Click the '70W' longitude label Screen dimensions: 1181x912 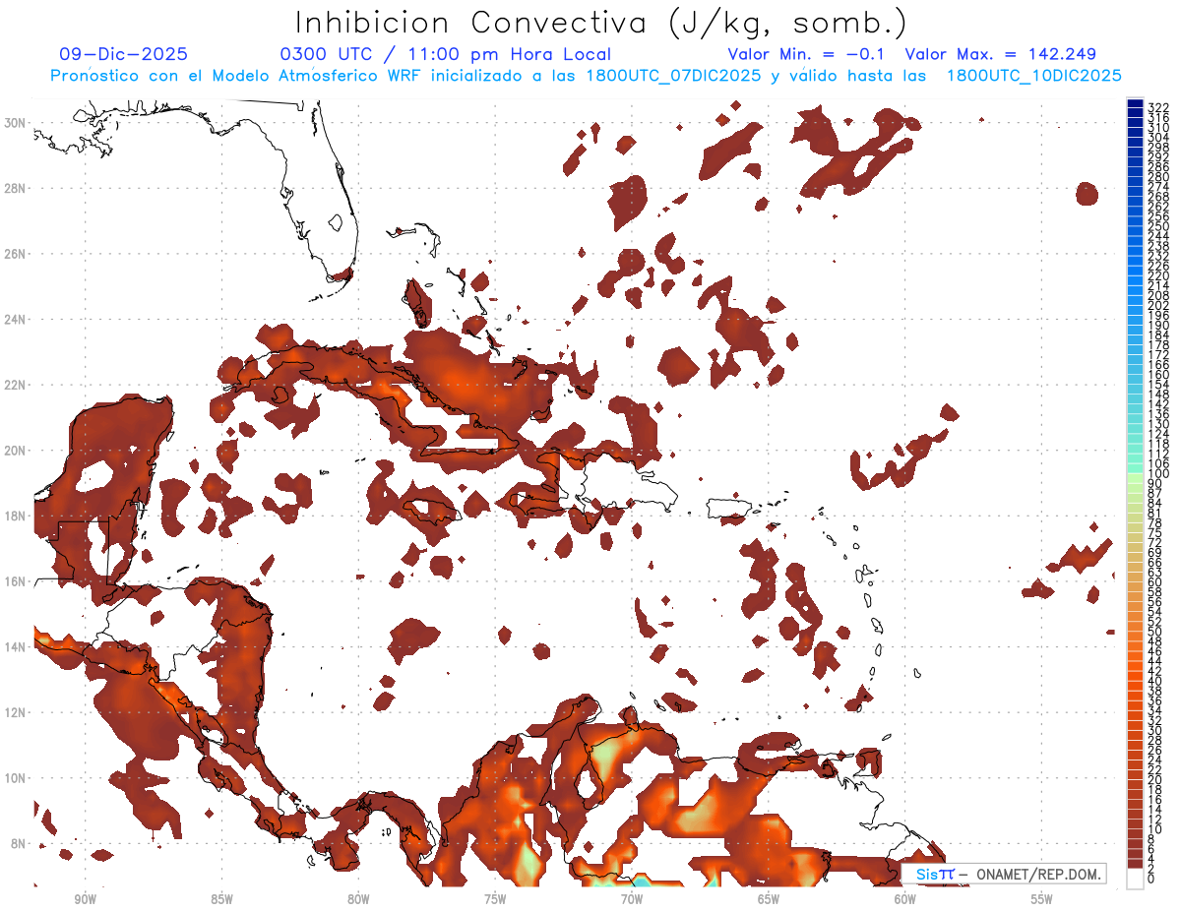pos(632,899)
